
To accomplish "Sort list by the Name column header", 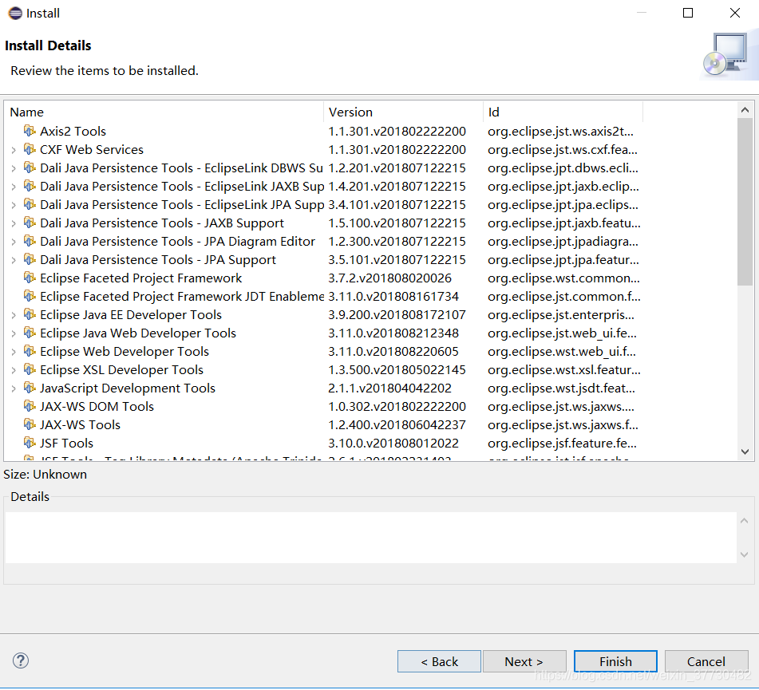I will (x=164, y=112).
